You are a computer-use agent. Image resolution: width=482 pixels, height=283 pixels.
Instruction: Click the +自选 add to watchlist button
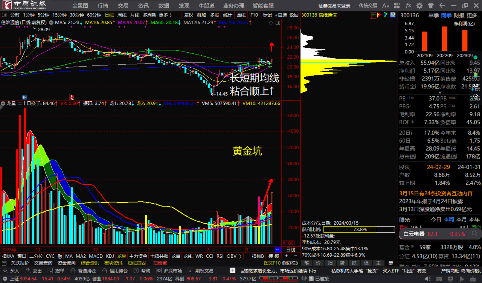pos(281,15)
